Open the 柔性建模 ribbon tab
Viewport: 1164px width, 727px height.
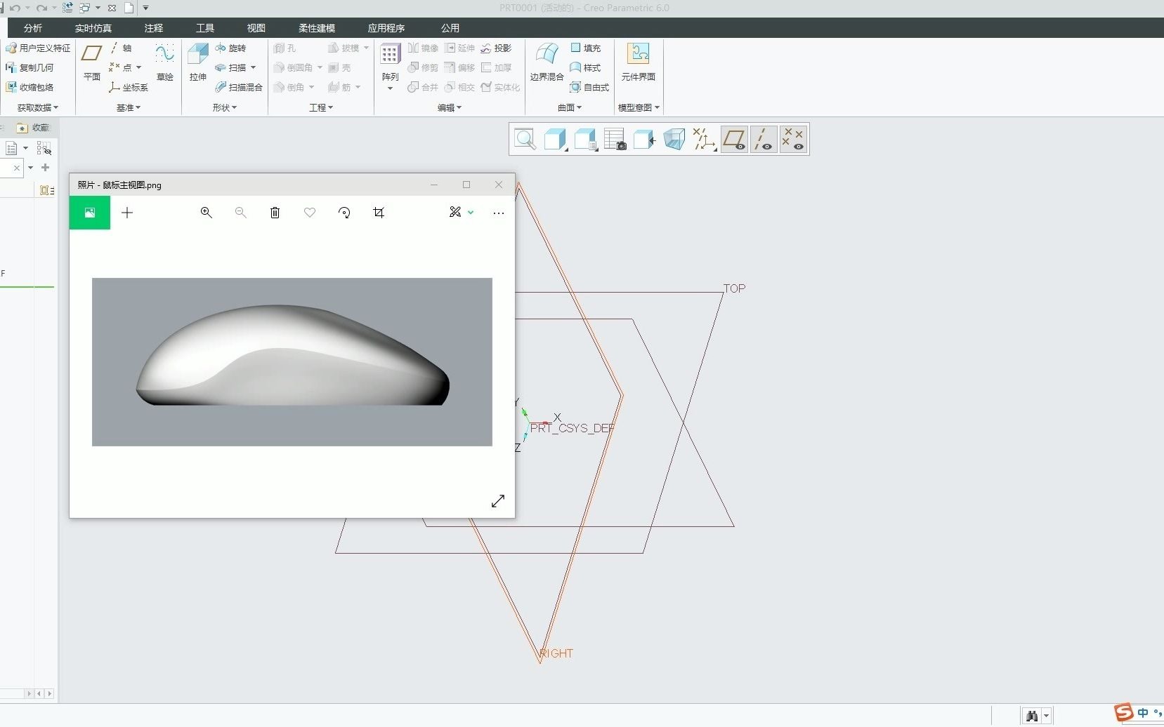click(316, 28)
